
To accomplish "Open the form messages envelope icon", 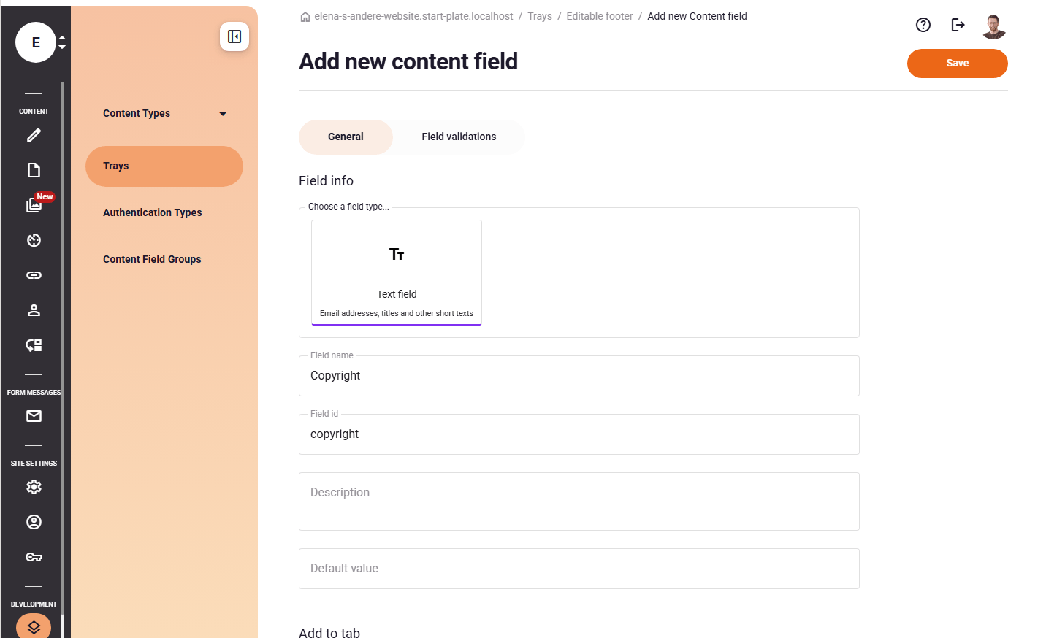I will click(x=34, y=416).
